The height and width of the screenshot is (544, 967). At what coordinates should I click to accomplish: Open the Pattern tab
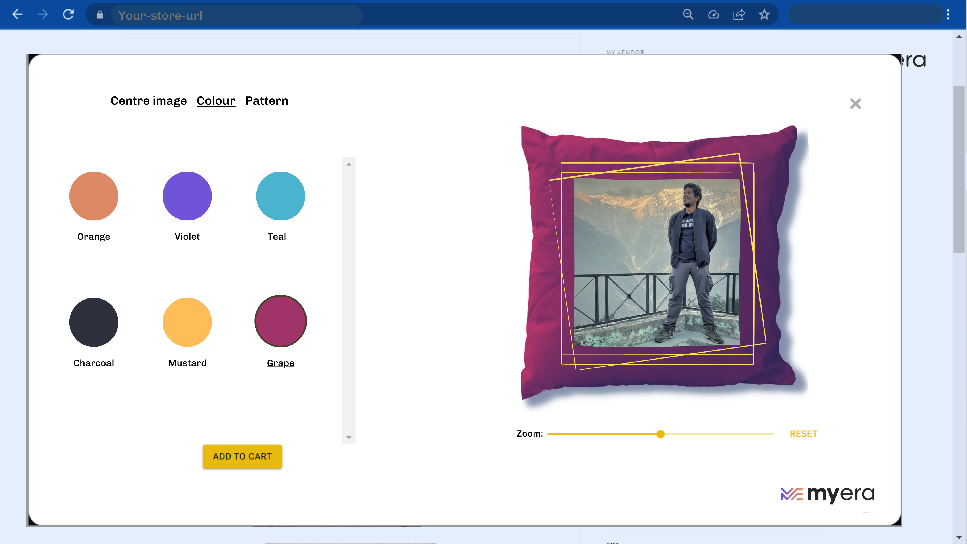tap(267, 101)
